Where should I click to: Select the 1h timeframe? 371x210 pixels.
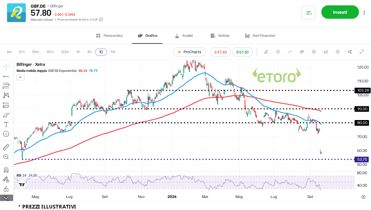pos(78,52)
